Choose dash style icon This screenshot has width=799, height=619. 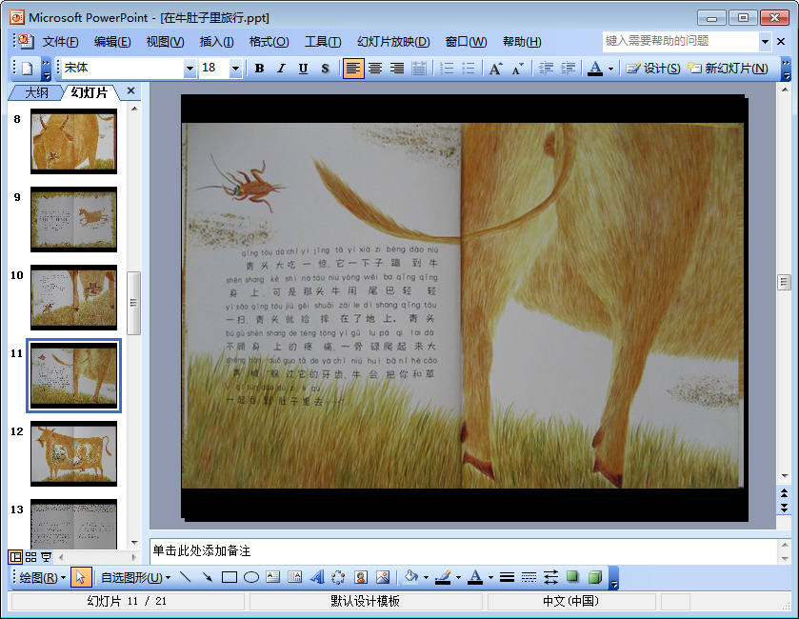529,578
